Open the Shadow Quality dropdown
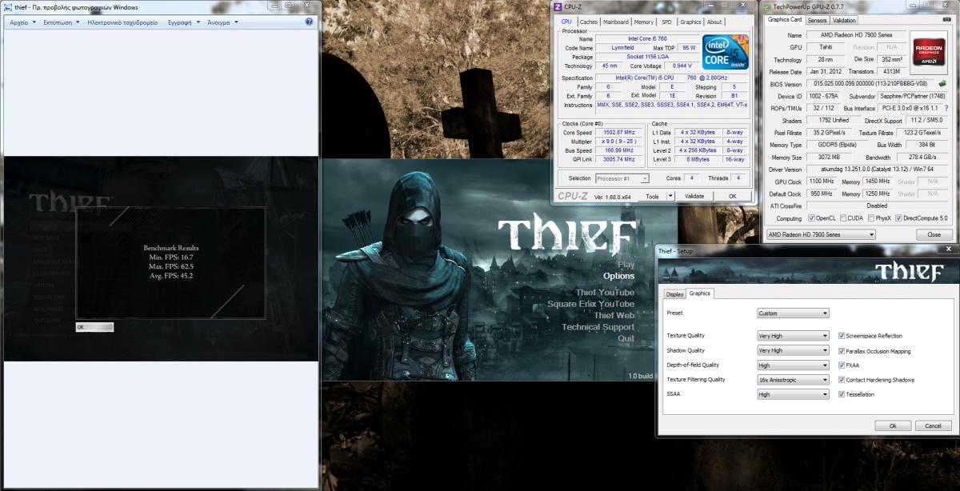This screenshot has height=491, width=960. tap(793, 350)
